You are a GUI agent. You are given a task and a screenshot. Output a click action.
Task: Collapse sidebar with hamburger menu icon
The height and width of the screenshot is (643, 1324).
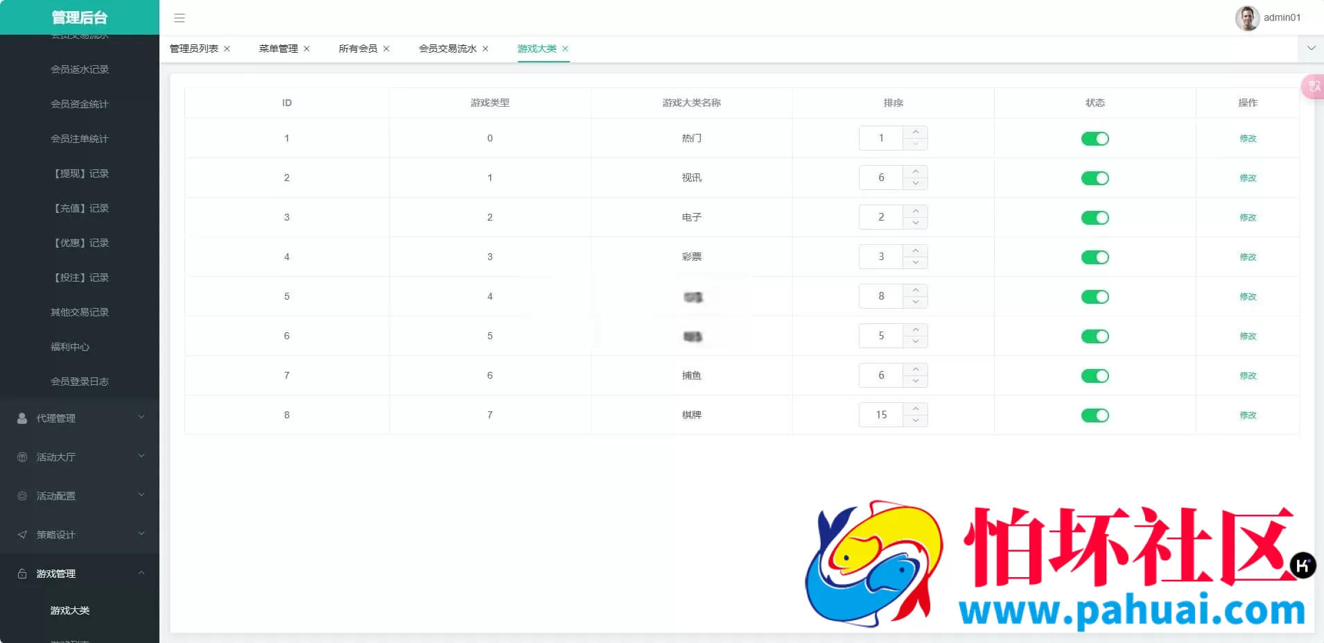[x=180, y=18]
